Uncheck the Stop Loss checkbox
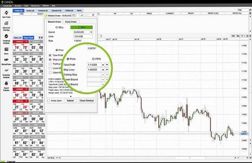 (50, 60)
